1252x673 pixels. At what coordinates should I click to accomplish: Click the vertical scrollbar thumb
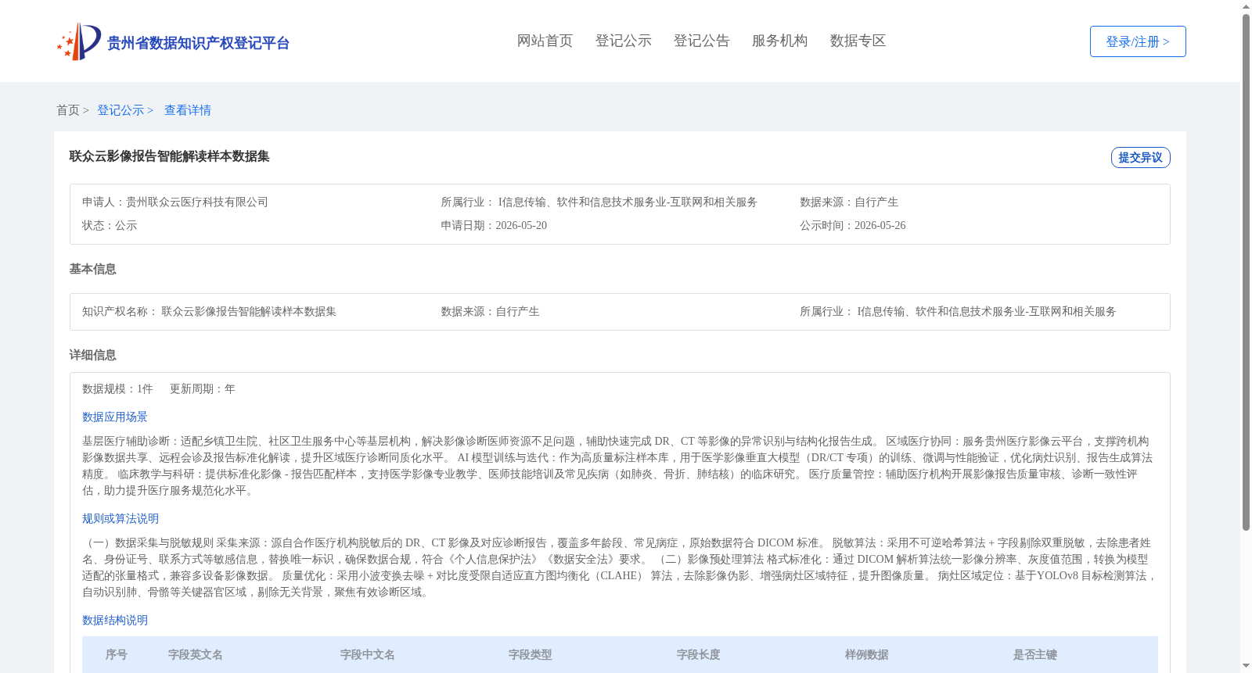click(1246, 272)
